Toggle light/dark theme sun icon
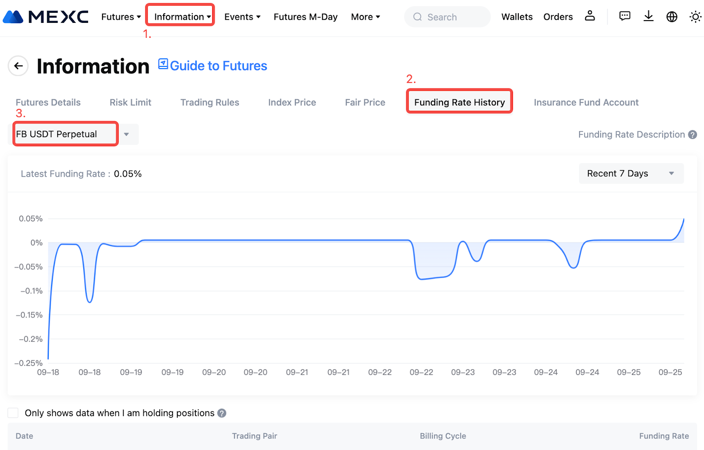The image size is (704, 450). pyautogui.click(x=695, y=17)
